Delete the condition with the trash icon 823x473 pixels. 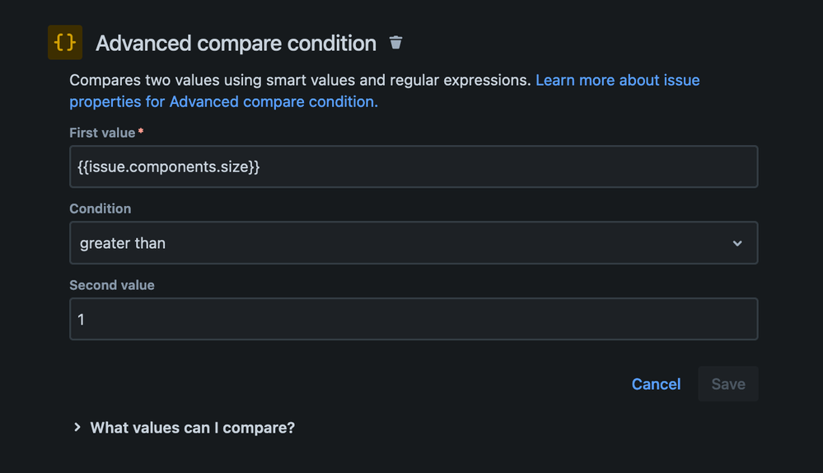pyautogui.click(x=396, y=43)
